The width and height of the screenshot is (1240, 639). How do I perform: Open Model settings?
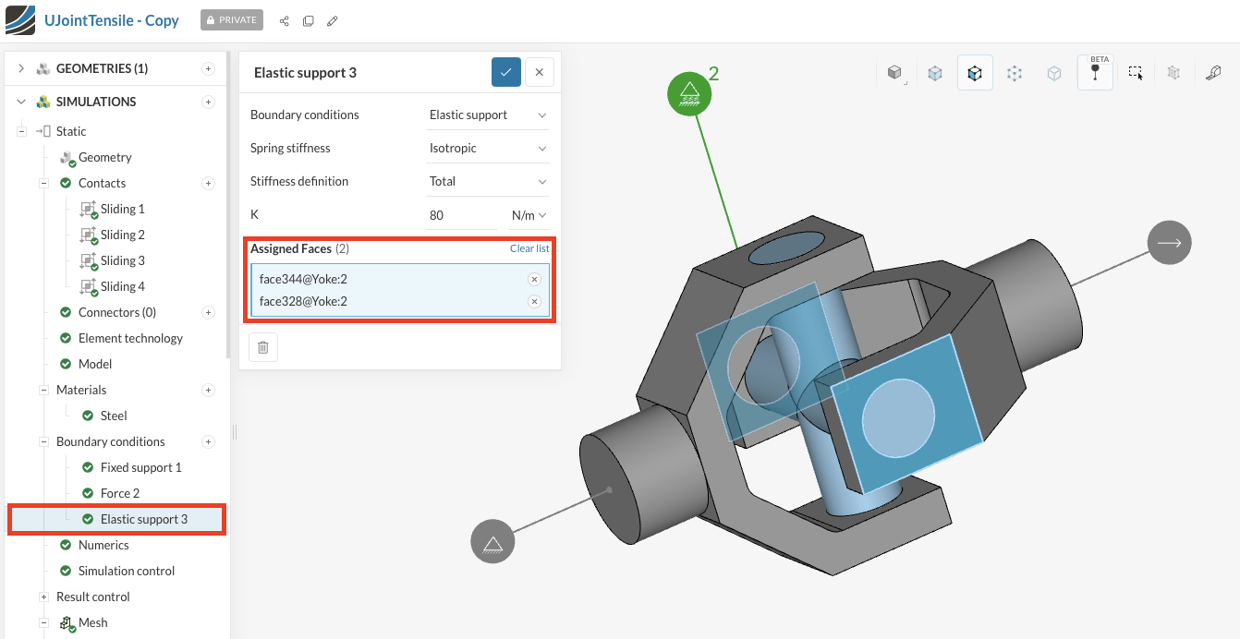(x=95, y=364)
